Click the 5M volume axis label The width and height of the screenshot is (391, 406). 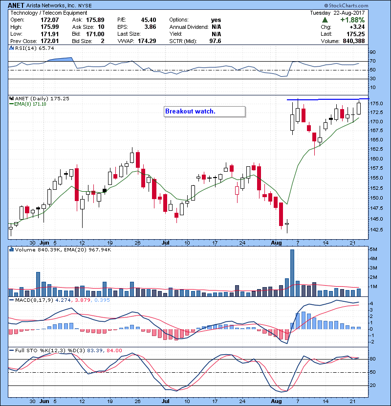click(x=374, y=249)
